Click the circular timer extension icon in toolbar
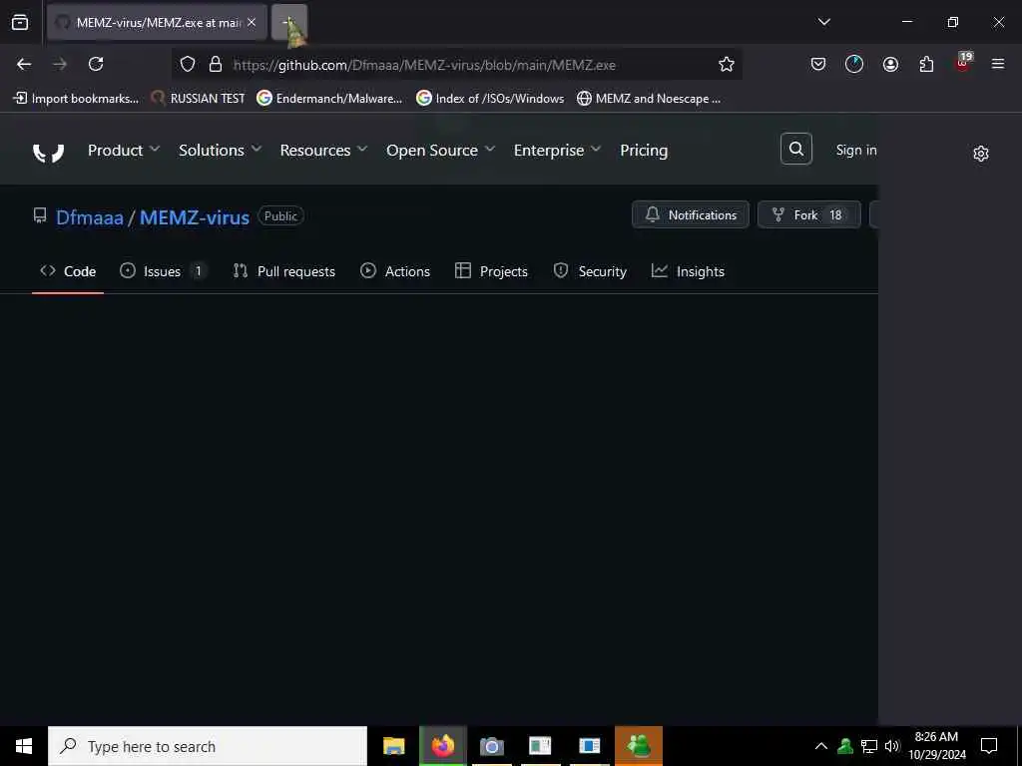The image size is (1022, 766). (x=854, y=64)
